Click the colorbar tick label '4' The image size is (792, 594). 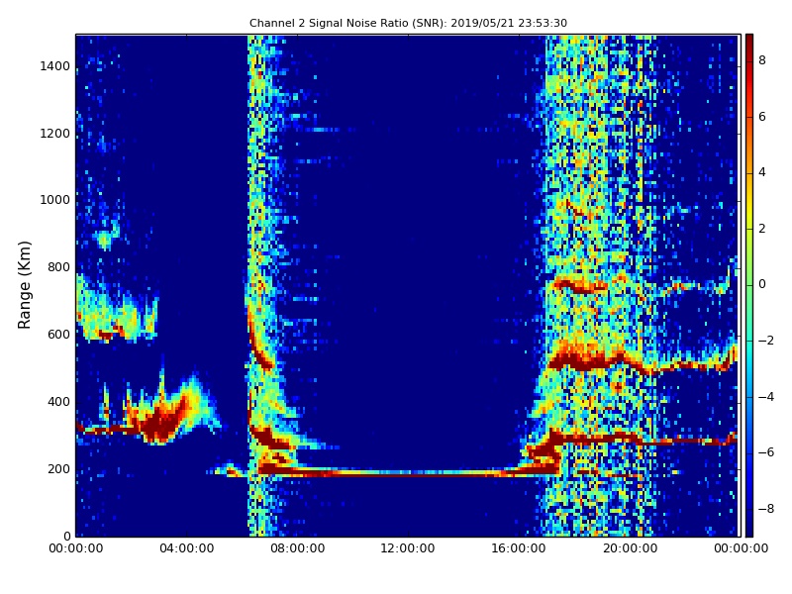click(x=762, y=172)
